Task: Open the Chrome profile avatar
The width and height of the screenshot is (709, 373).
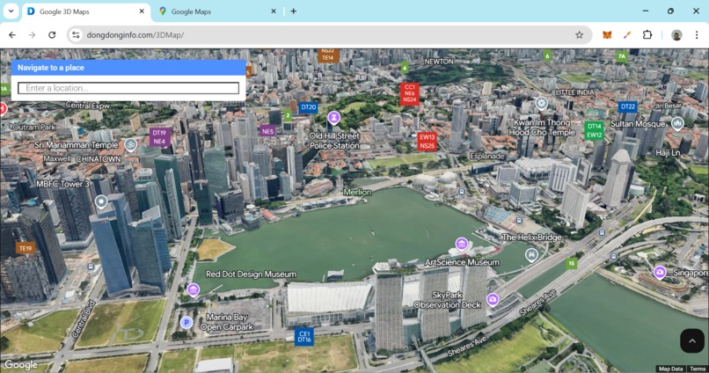Action: pyautogui.click(x=676, y=35)
